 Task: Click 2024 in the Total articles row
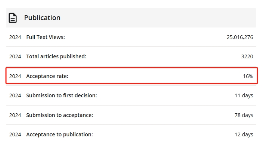click(15, 56)
